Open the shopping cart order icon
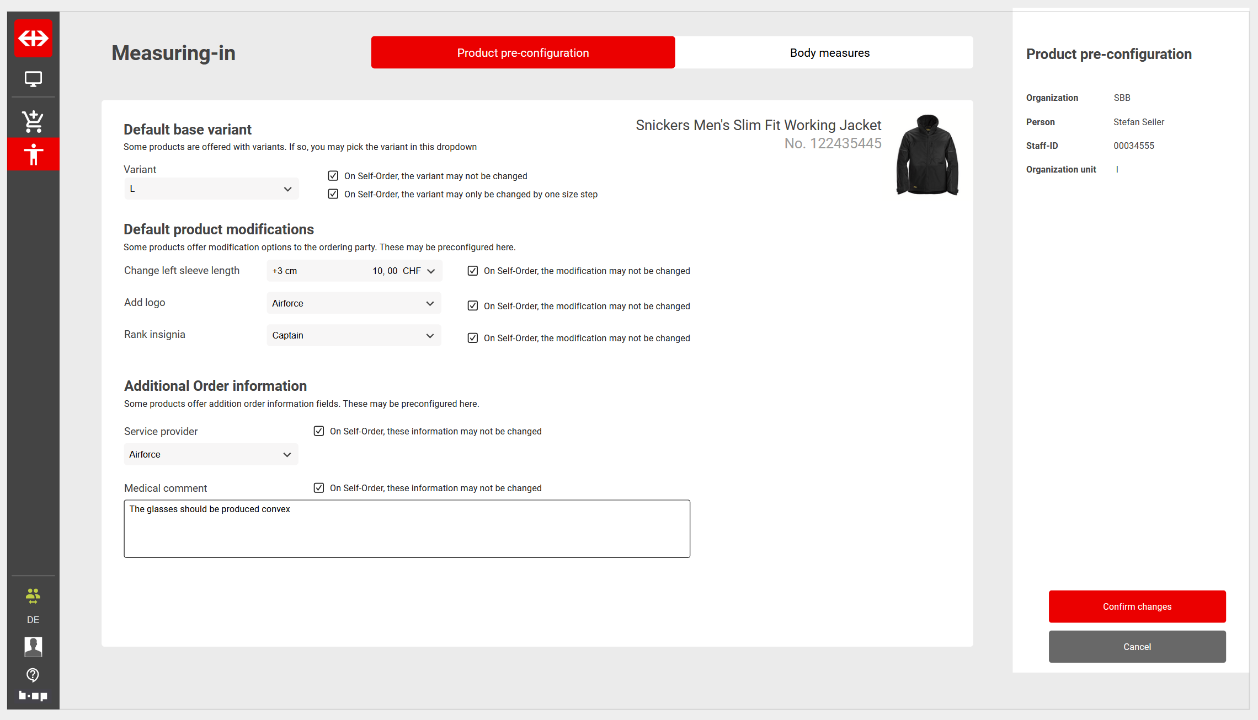1258x720 pixels. [33, 121]
